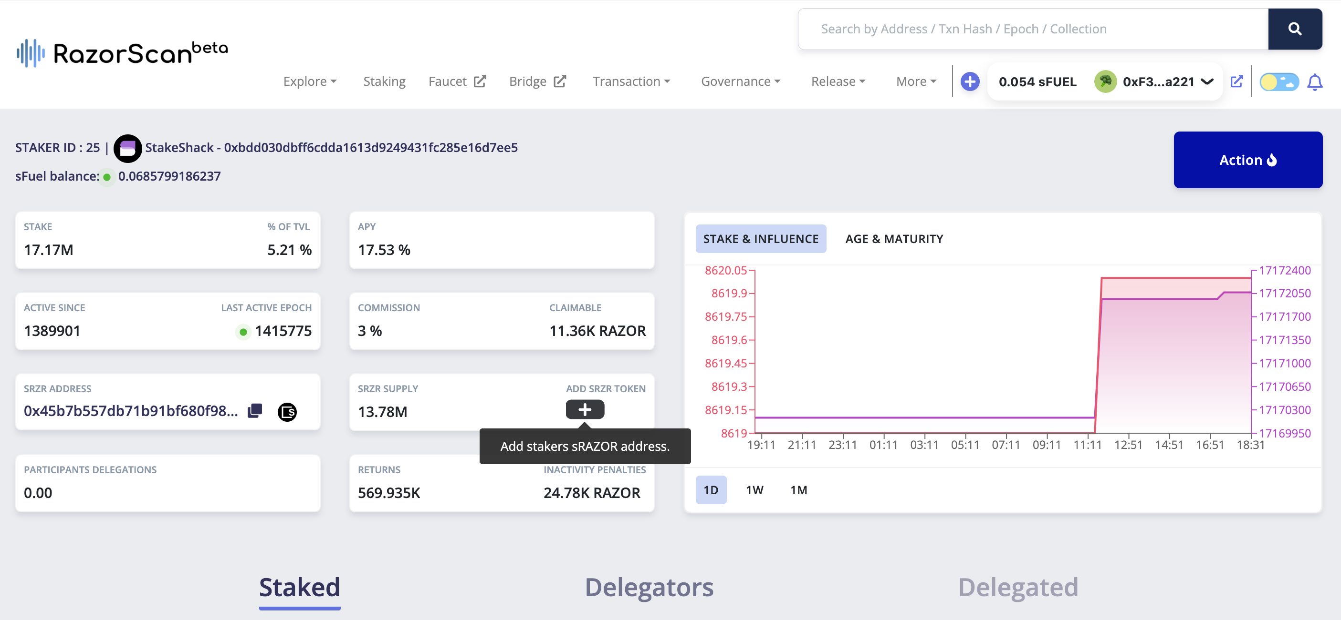Switch to the Age & Maturity tab
1341x620 pixels.
click(894, 239)
